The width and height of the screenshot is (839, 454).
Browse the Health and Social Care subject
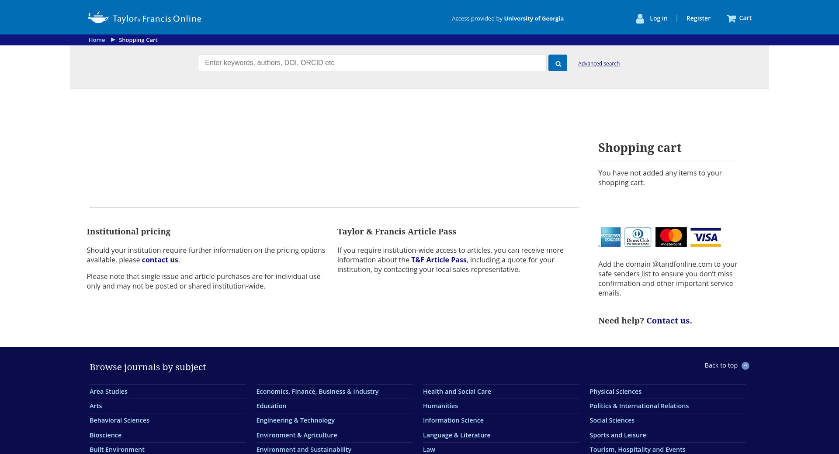click(457, 392)
